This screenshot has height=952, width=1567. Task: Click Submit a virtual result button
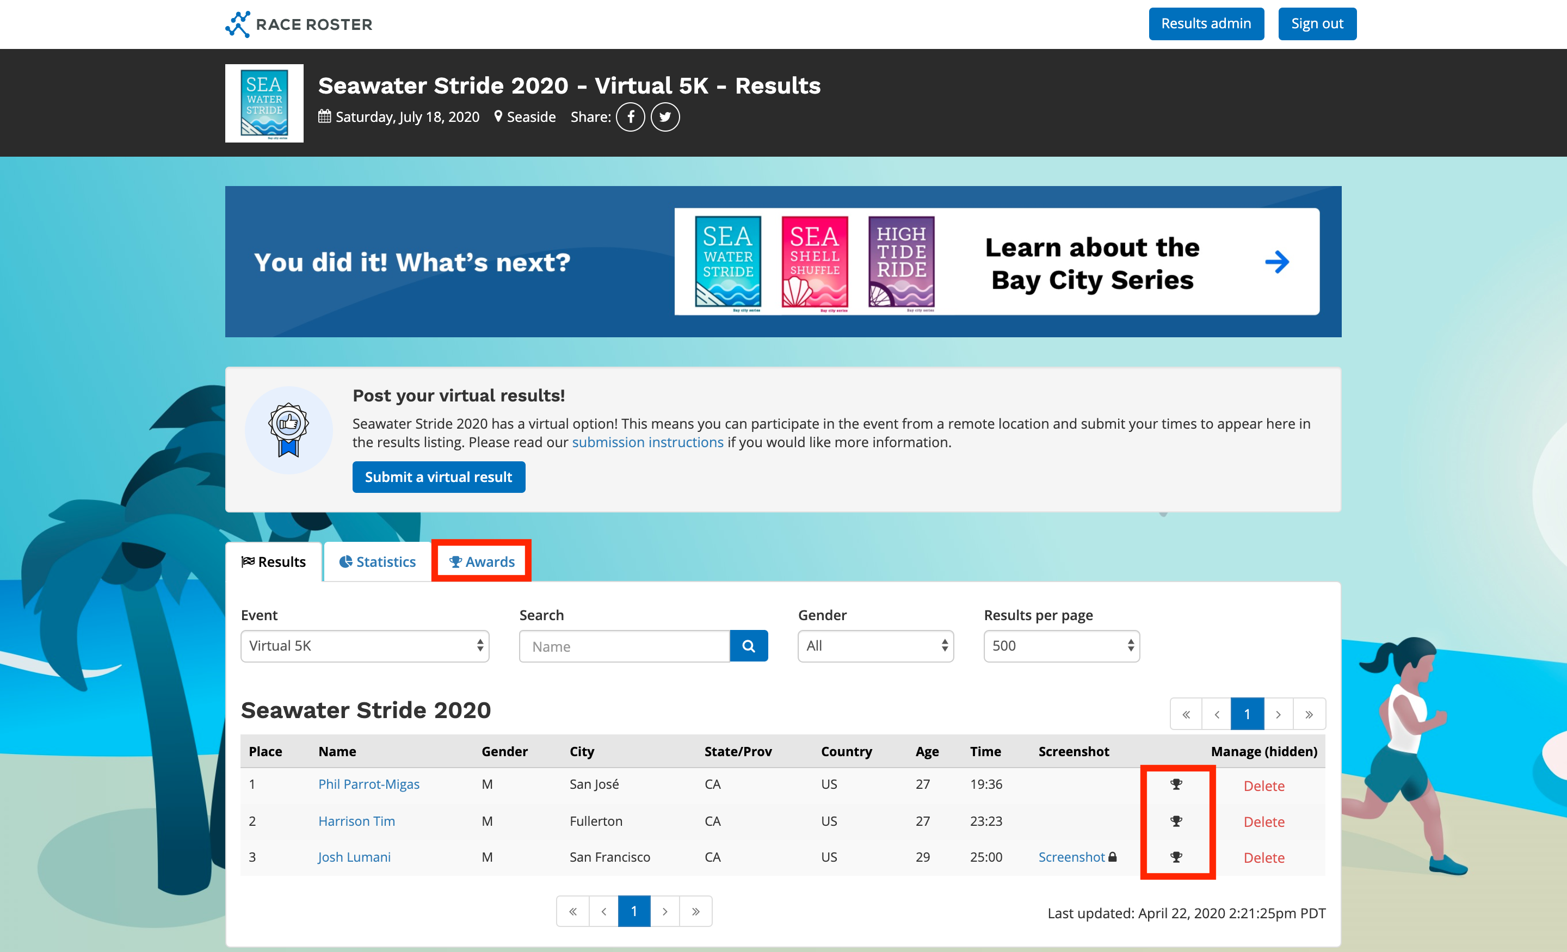[x=439, y=477]
